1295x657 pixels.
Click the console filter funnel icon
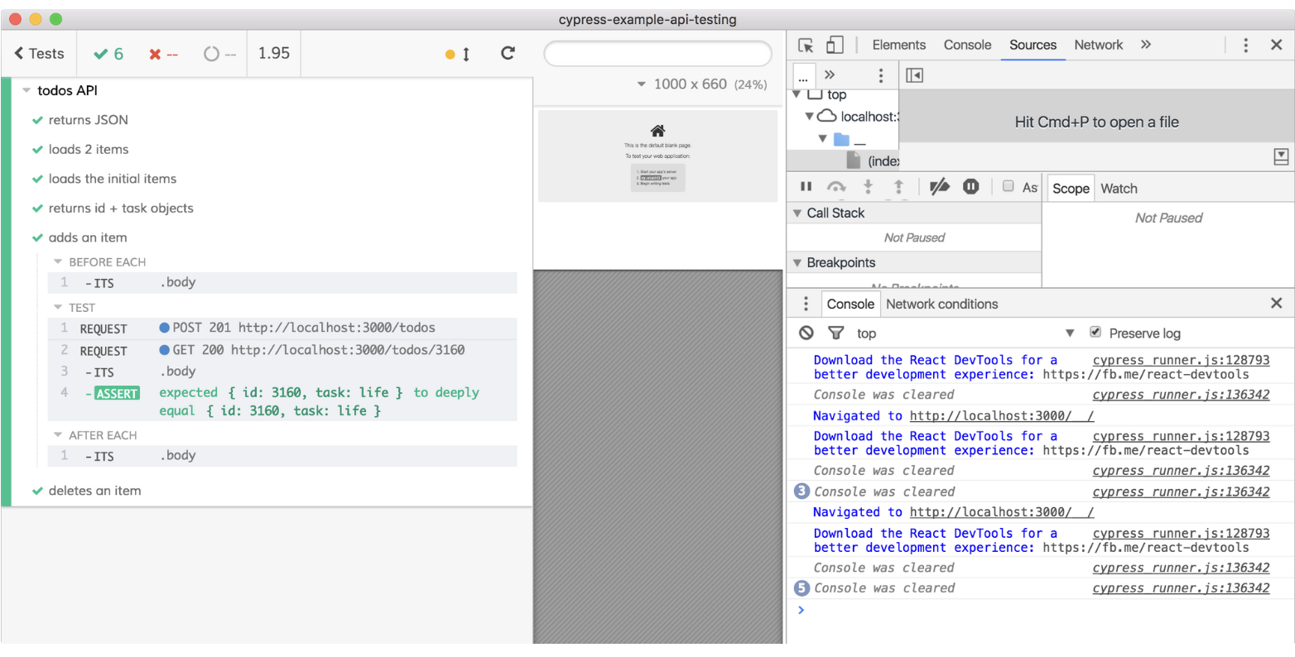pyautogui.click(x=835, y=333)
